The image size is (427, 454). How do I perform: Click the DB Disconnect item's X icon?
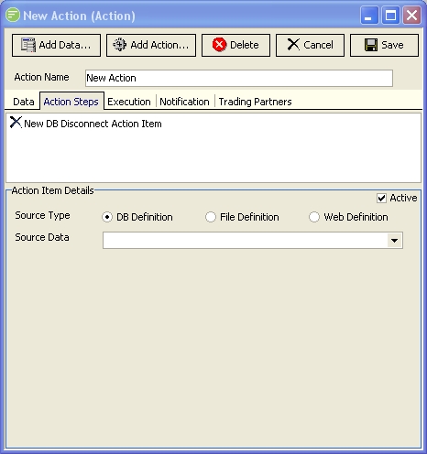click(16, 123)
